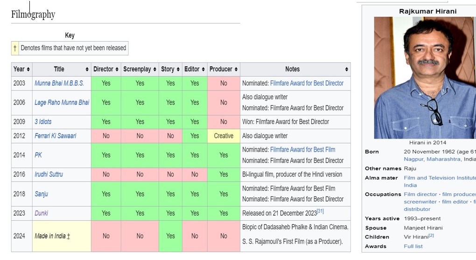The image size is (476, 260).
Task: Select the Made in India title cell
Action: [62, 236]
